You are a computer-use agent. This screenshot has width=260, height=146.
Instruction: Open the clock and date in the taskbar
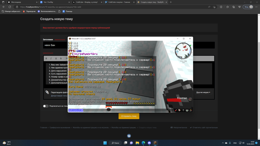[x=250, y=143]
